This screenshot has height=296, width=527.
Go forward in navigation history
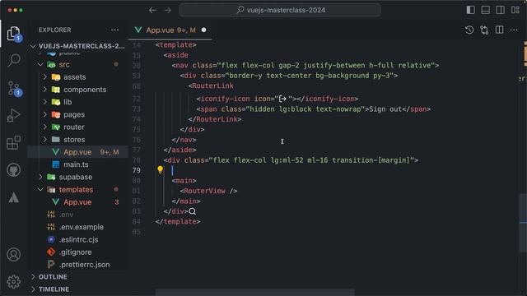(x=167, y=10)
